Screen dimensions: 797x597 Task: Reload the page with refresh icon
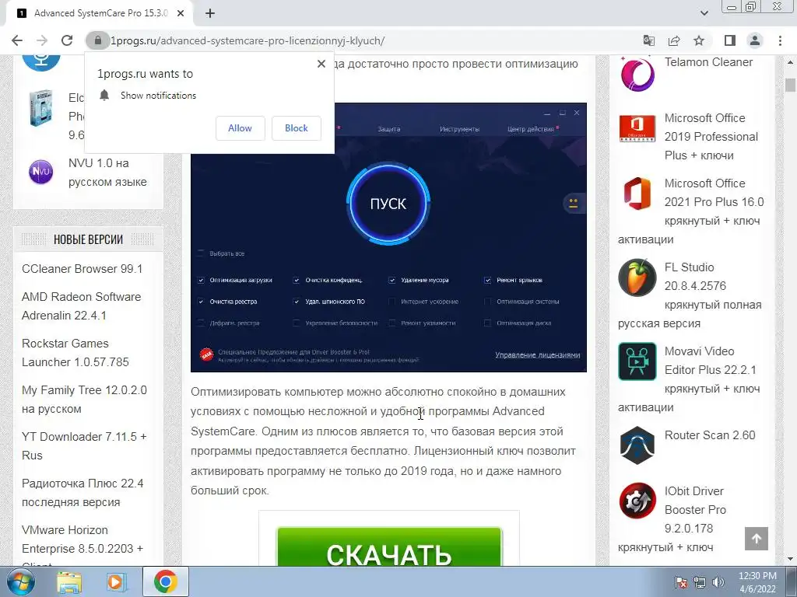(x=67, y=40)
